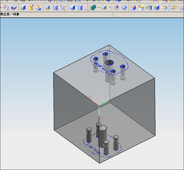Select the orange ellipse on face icon

(164, 8)
